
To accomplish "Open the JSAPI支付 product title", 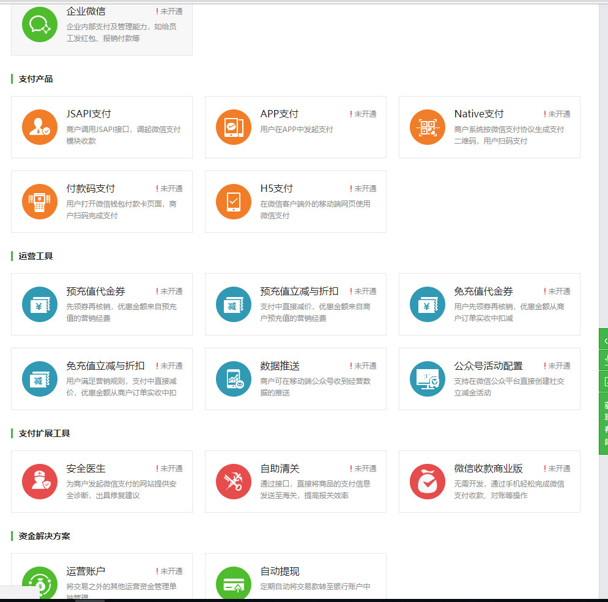I will pos(89,114).
